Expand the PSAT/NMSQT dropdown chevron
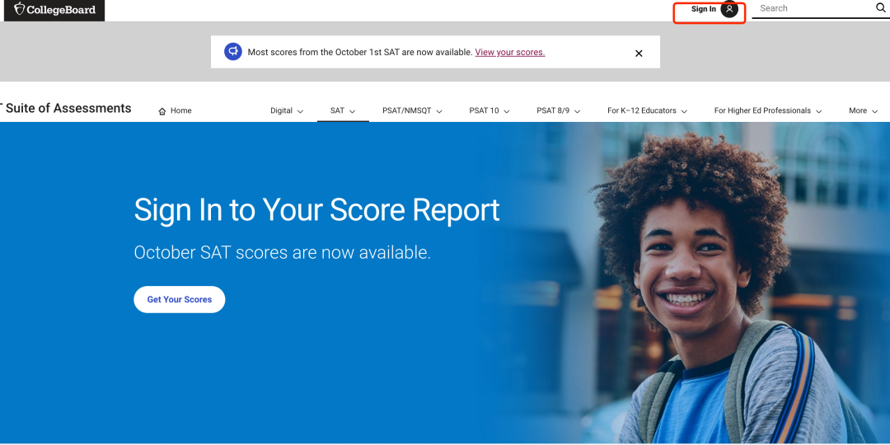 point(439,111)
